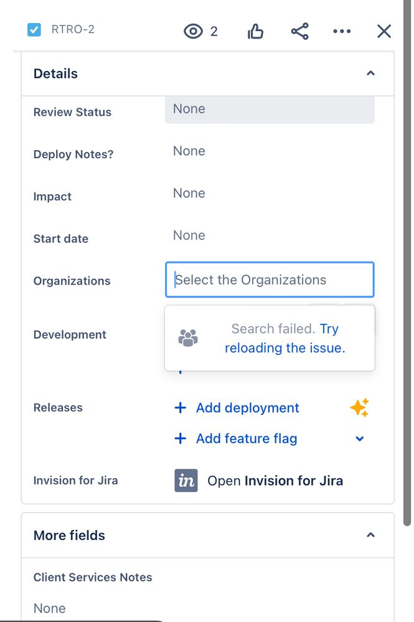Click the AI sparkle icon in Releases
The image size is (414, 622).
pyautogui.click(x=359, y=408)
